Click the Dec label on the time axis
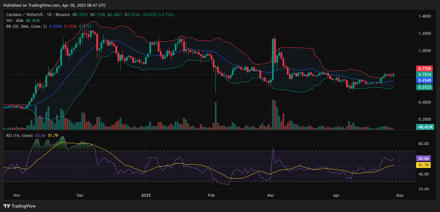The image size is (440, 212). 80,195
